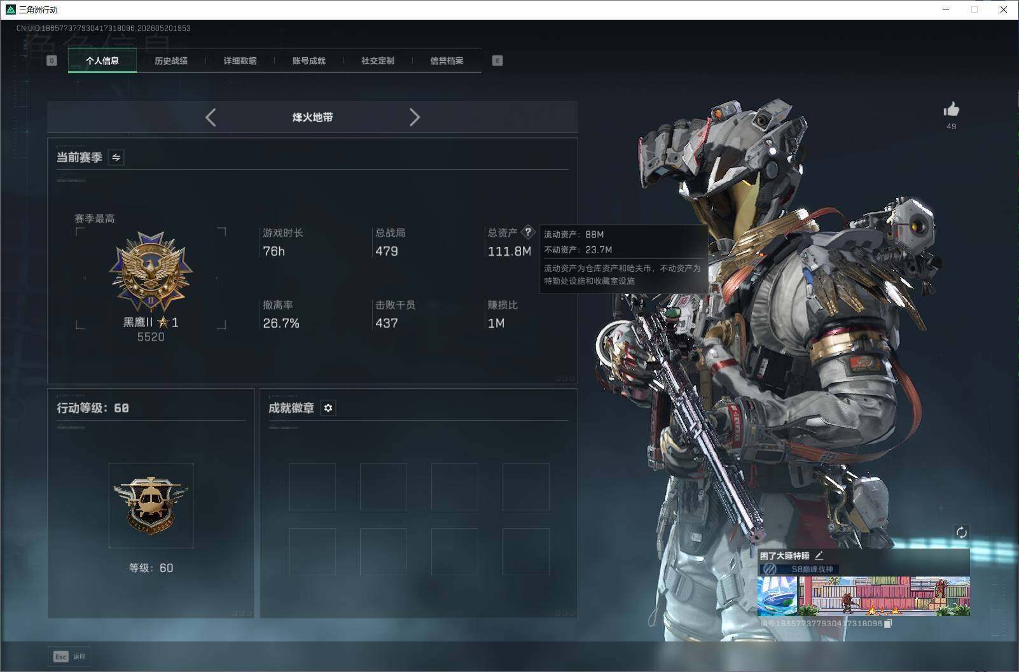
Task: Click the Q key tab-switch hint icon
Action: tap(52, 60)
